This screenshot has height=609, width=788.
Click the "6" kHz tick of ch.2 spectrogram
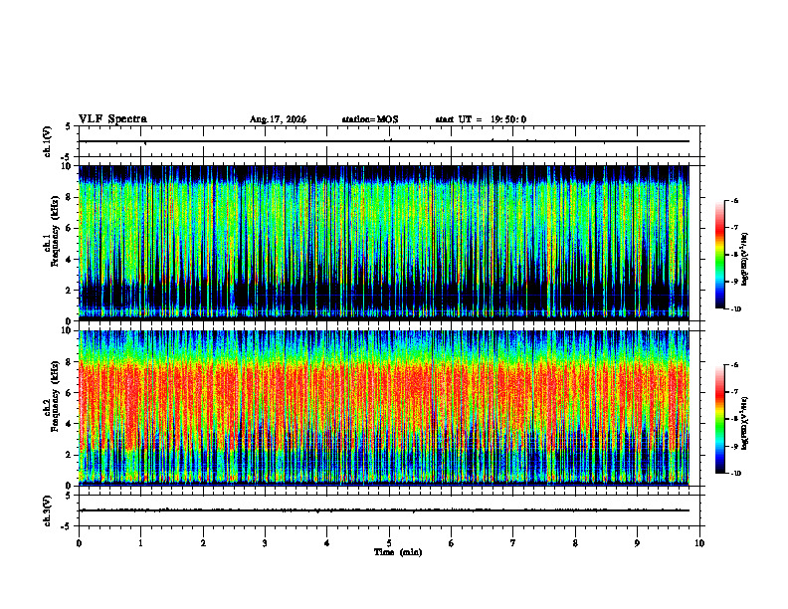[69, 393]
